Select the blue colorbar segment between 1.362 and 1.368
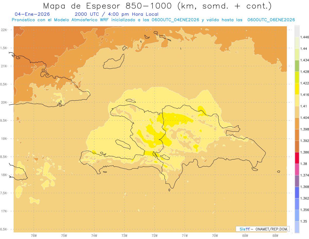309x239 pixels. (x=297, y=193)
